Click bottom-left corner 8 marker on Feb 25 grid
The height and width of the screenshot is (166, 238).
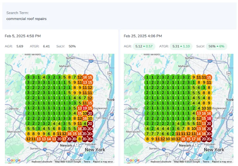[147, 139]
